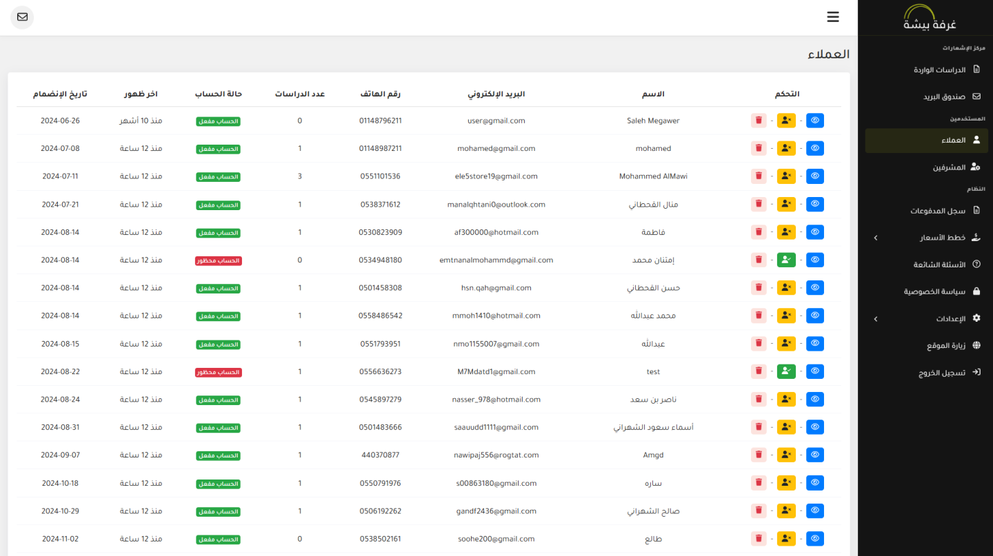Click trash icon for Mohammed AlMawi
This screenshot has height=556, width=993.
[759, 176]
